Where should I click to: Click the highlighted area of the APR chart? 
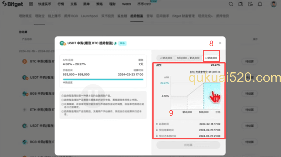point(212,96)
